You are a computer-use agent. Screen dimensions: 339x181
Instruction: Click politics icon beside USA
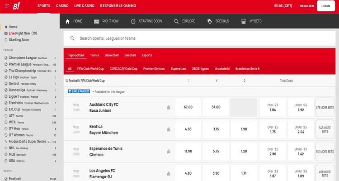(6, 161)
